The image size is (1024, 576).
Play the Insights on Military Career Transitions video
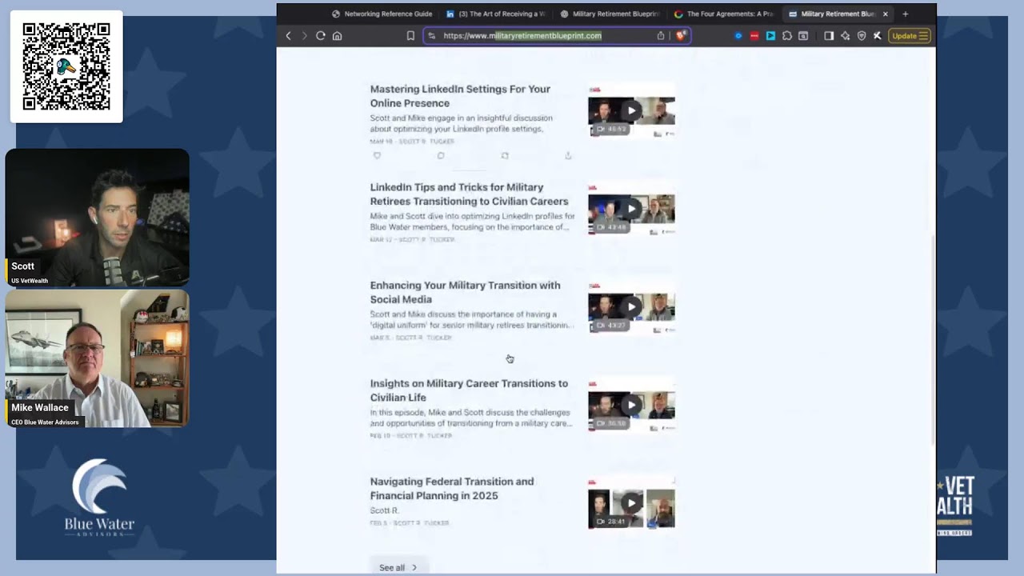click(631, 405)
